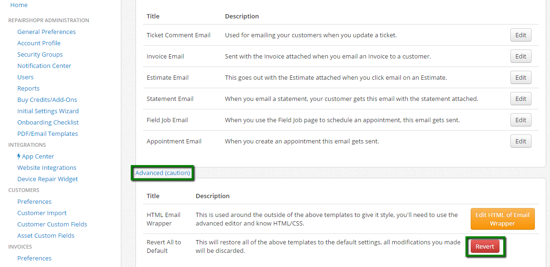
Task: Click the Home link
Action: pyautogui.click(x=19, y=5)
